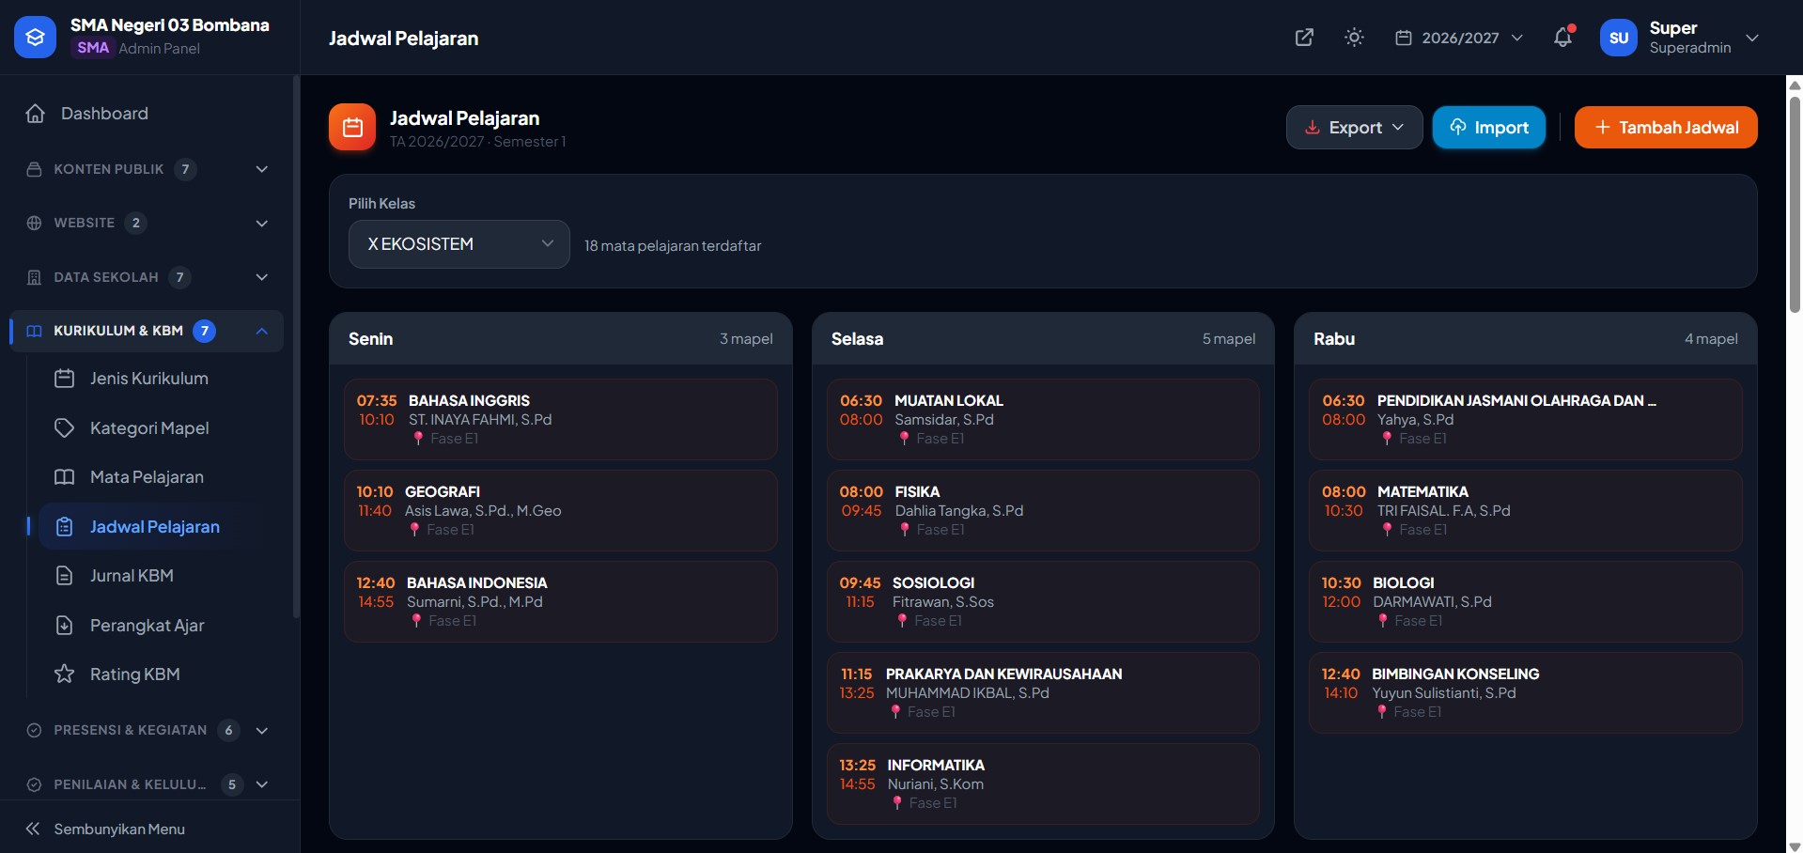Click the Dashboard home icon

coord(36,114)
